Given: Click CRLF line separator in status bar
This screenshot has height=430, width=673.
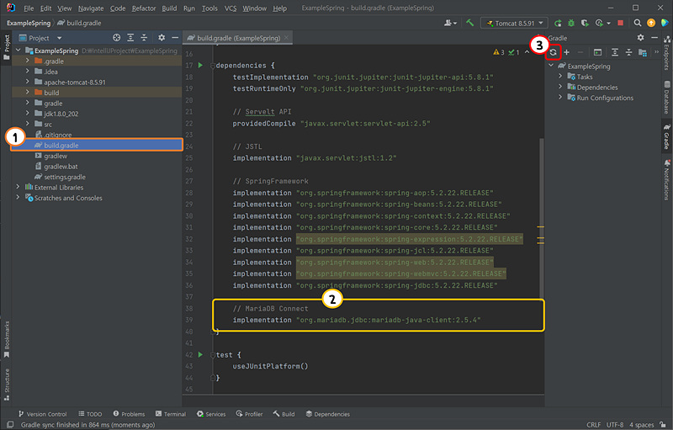Looking at the screenshot, I should 594,424.
